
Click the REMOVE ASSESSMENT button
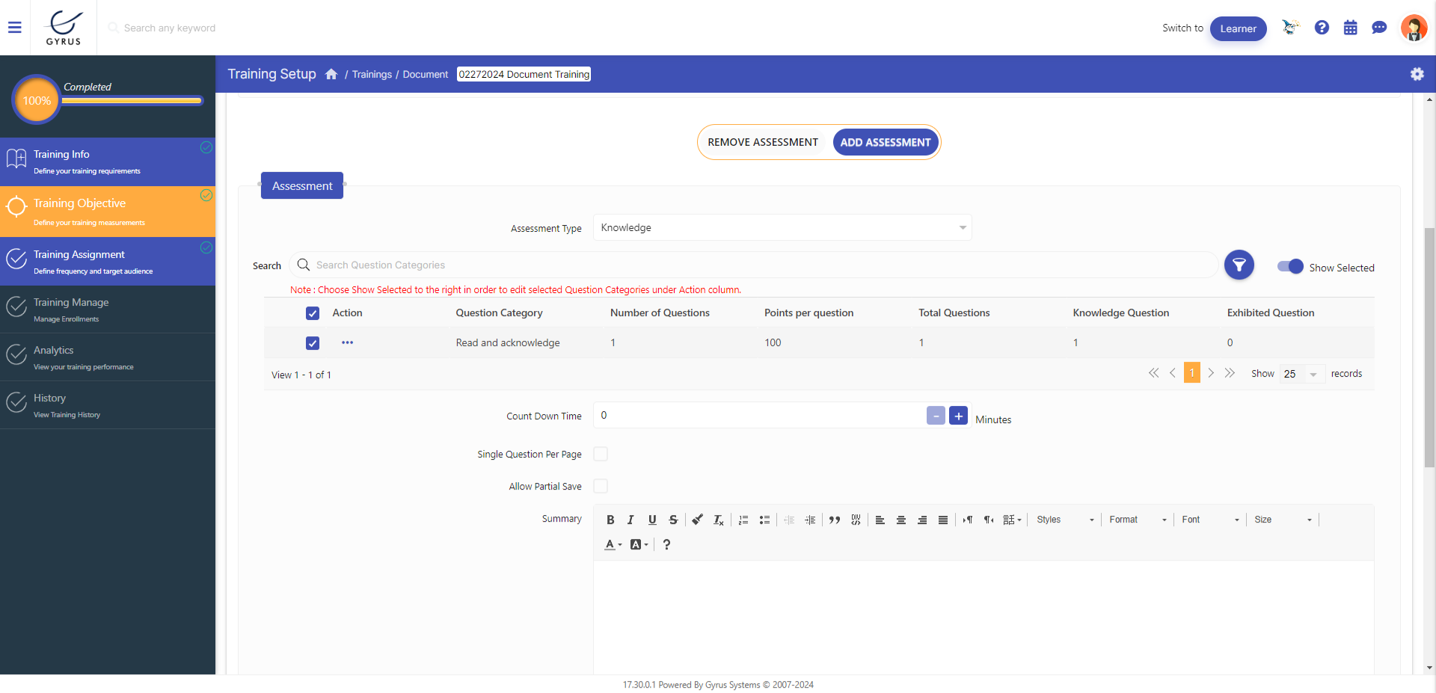pos(762,142)
